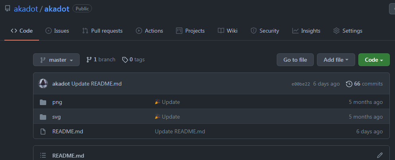Open the repository Settings tab
The image size is (395, 160).
[348, 31]
